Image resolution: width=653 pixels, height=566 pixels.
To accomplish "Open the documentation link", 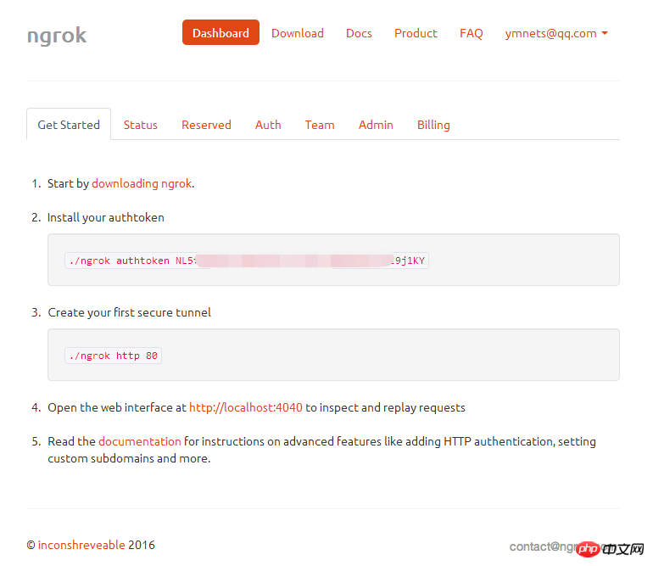I will click(x=140, y=441).
